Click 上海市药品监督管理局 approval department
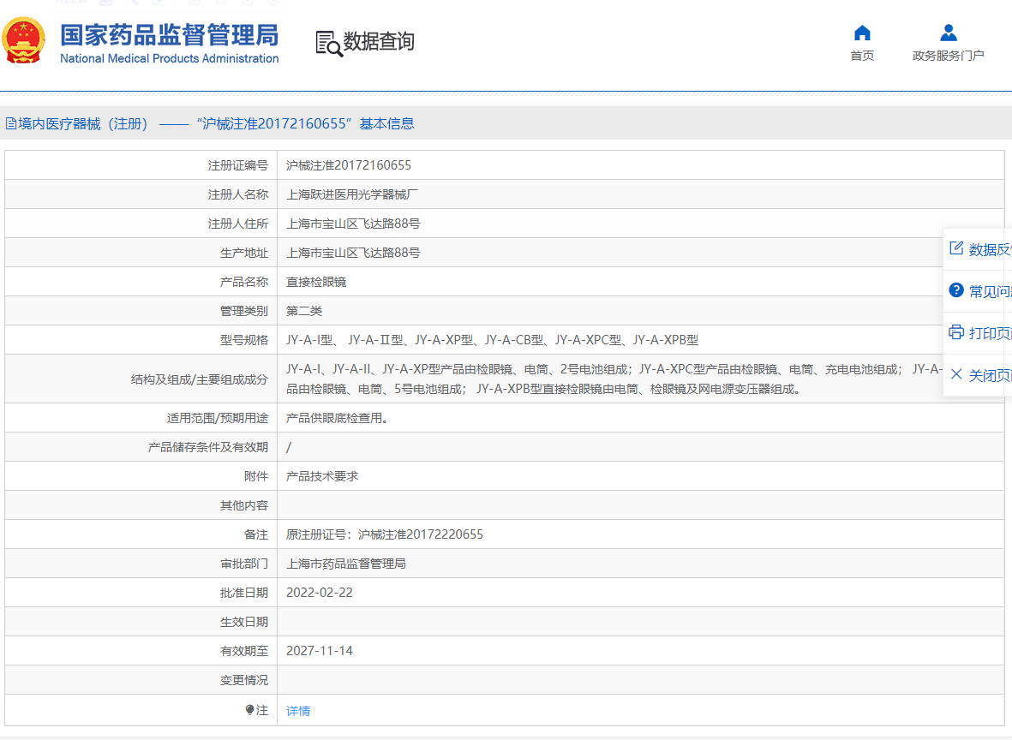The height and width of the screenshot is (740, 1012). [x=346, y=564]
